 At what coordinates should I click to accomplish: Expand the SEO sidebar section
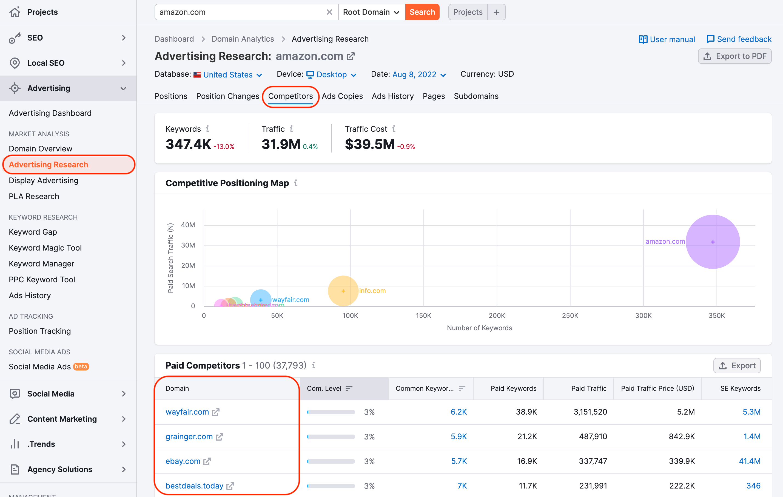[x=123, y=38]
